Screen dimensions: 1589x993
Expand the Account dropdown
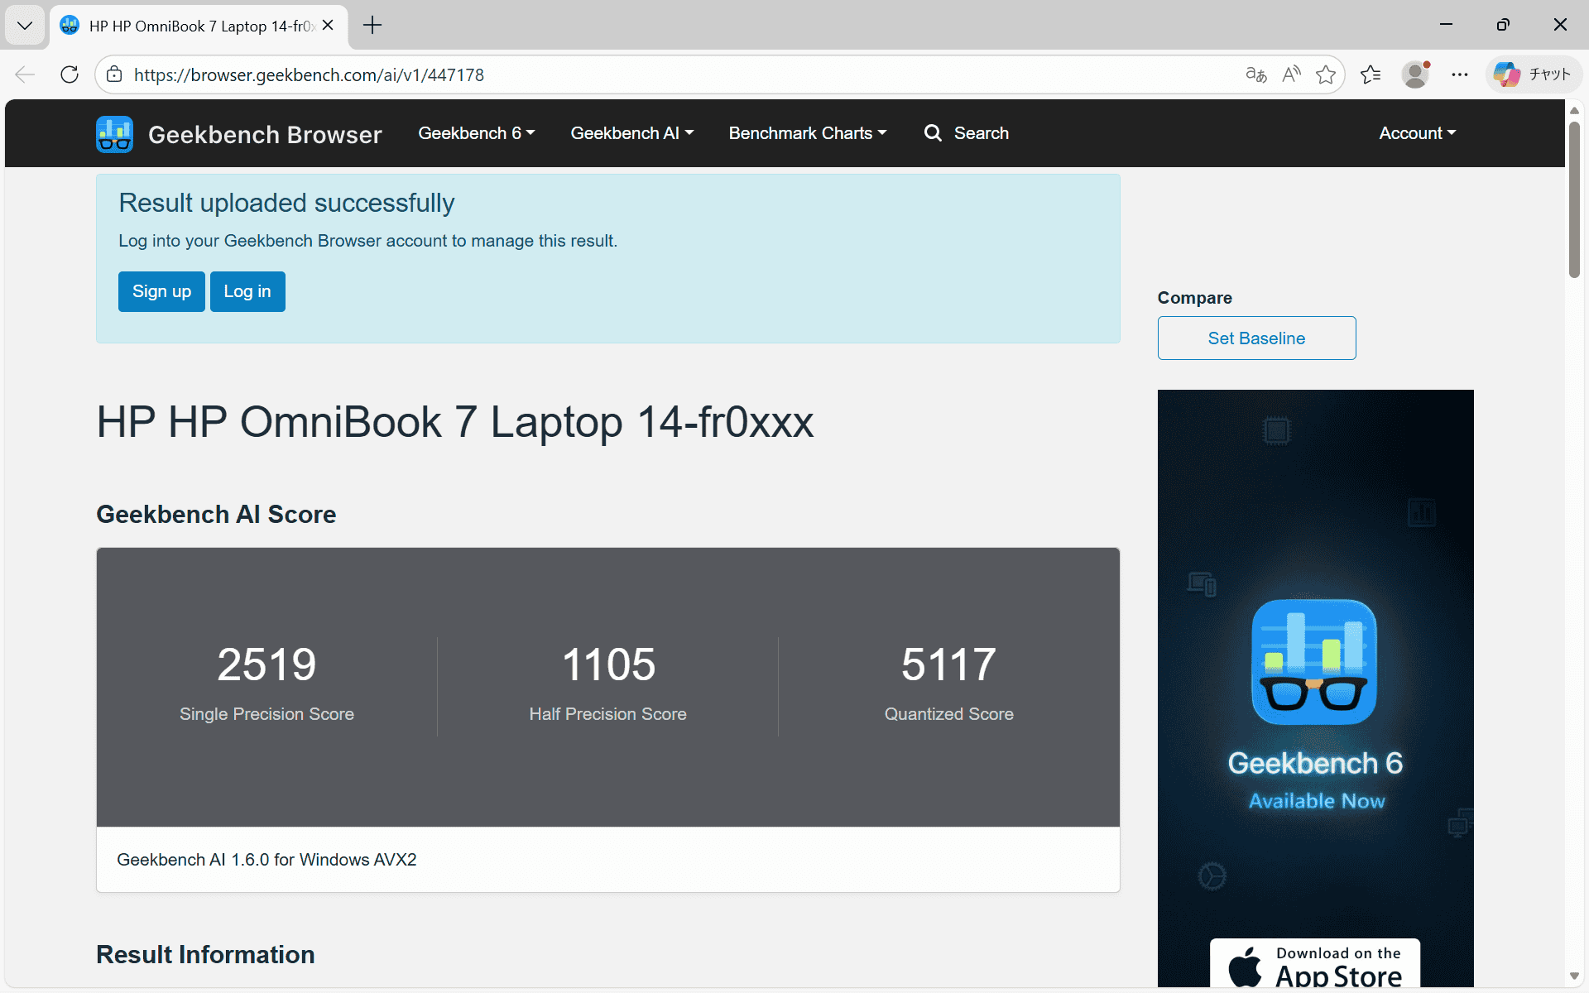(1417, 133)
